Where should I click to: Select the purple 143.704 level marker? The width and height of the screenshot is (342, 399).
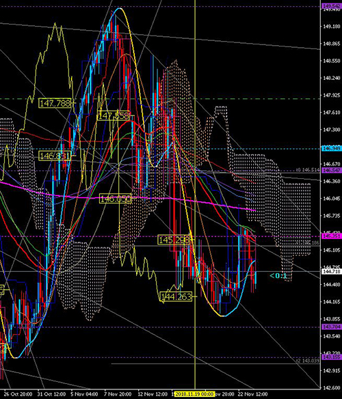[x=332, y=327]
